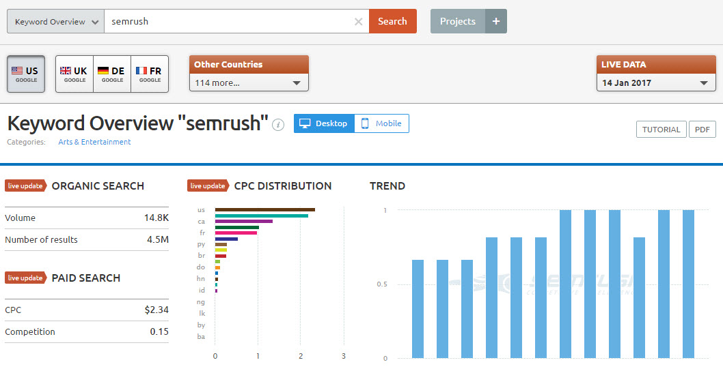Click the Competition row label
The height and width of the screenshot is (371, 723).
pos(30,331)
